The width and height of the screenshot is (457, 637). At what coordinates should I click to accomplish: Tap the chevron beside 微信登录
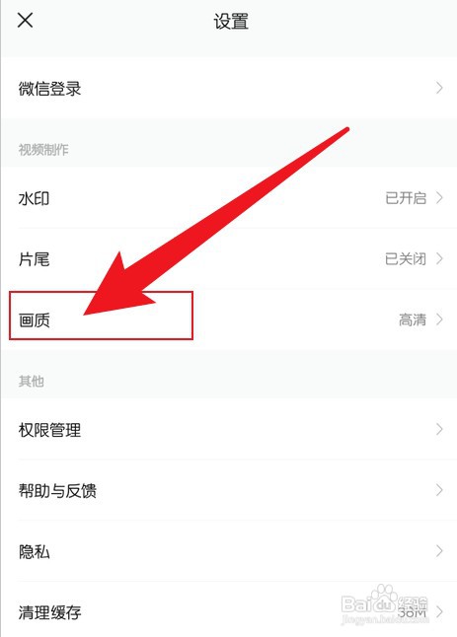coord(439,88)
